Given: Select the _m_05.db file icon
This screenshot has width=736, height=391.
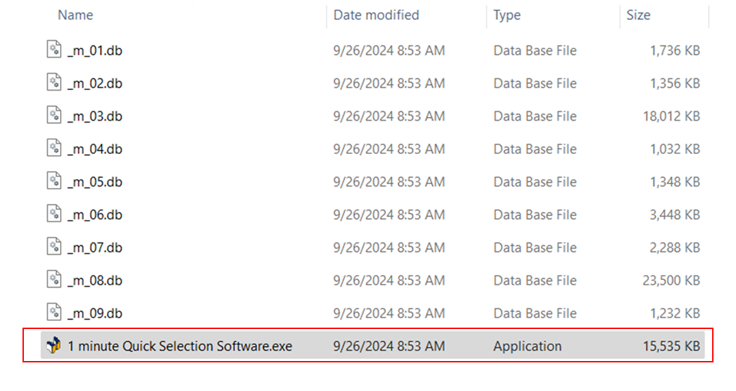Looking at the screenshot, I should pyautogui.click(x=54, y=181).
